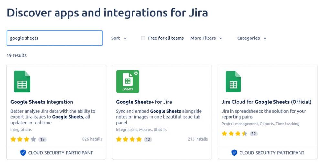Open the Google Sheets+ for Jira title link
Screen dimensions: 331x162
(x=144, y=102)
